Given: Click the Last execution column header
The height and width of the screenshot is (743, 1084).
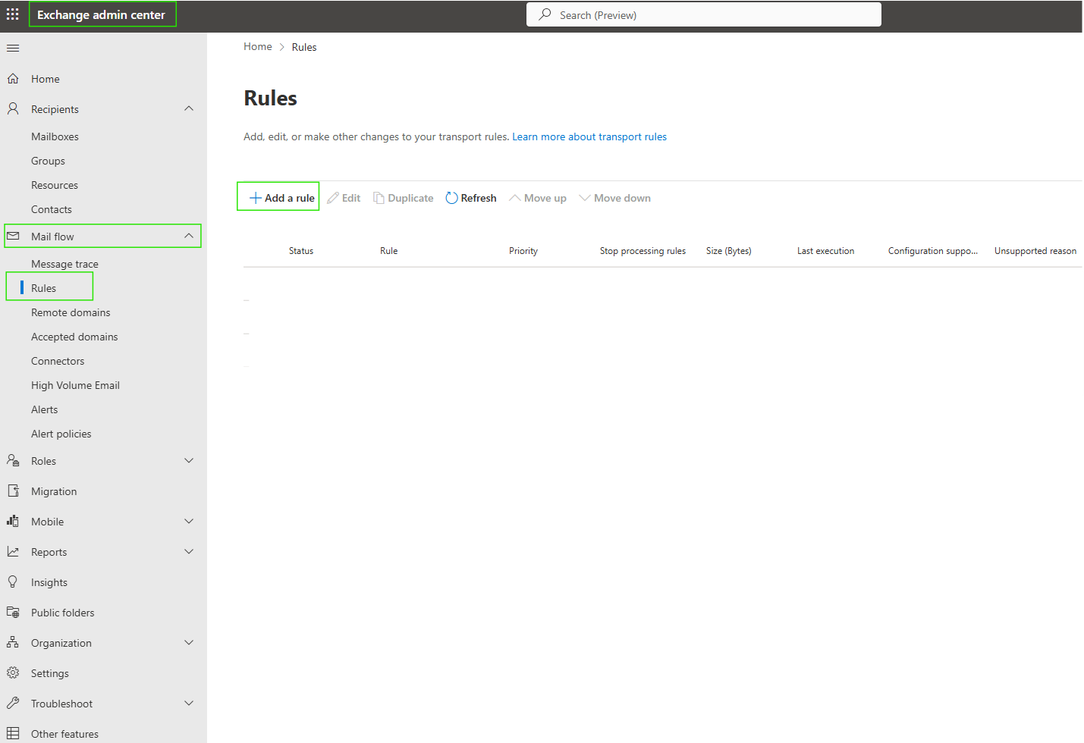Looking at the screenshot, I should [x=825, y=251].
